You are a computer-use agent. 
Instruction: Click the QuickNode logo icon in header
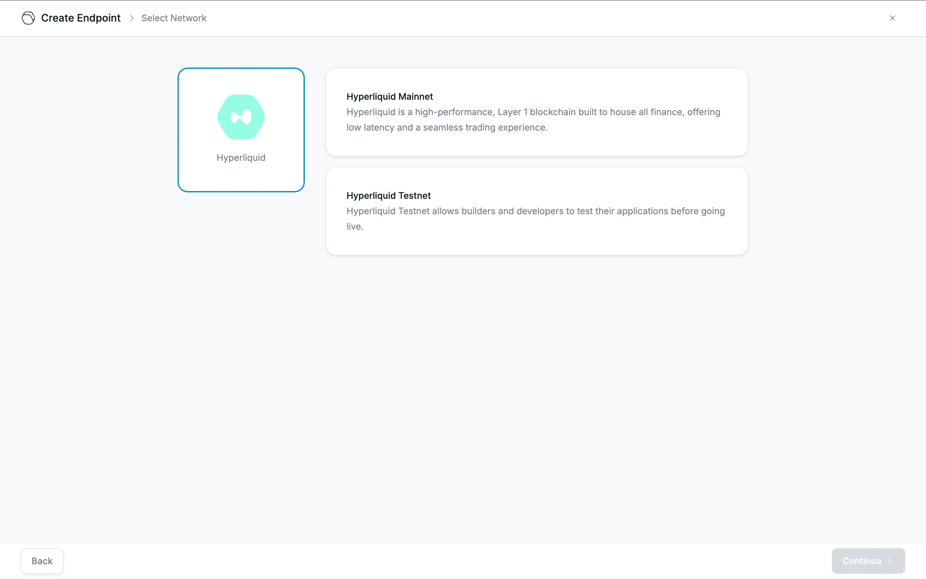(28, 18)
